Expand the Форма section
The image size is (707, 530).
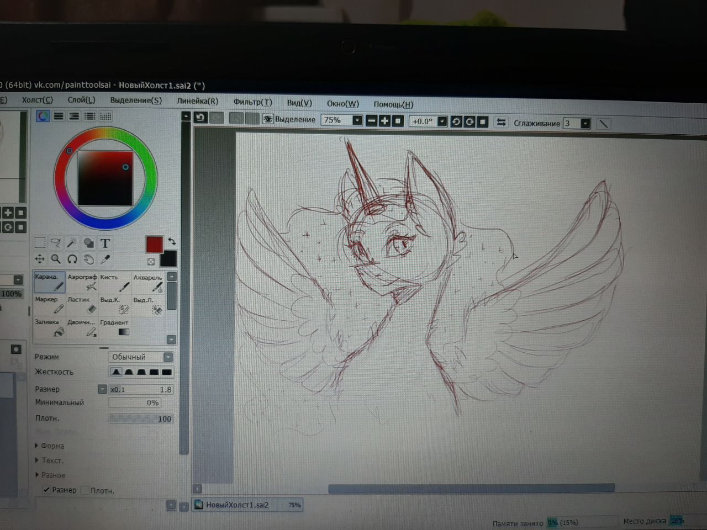(49, 446)
